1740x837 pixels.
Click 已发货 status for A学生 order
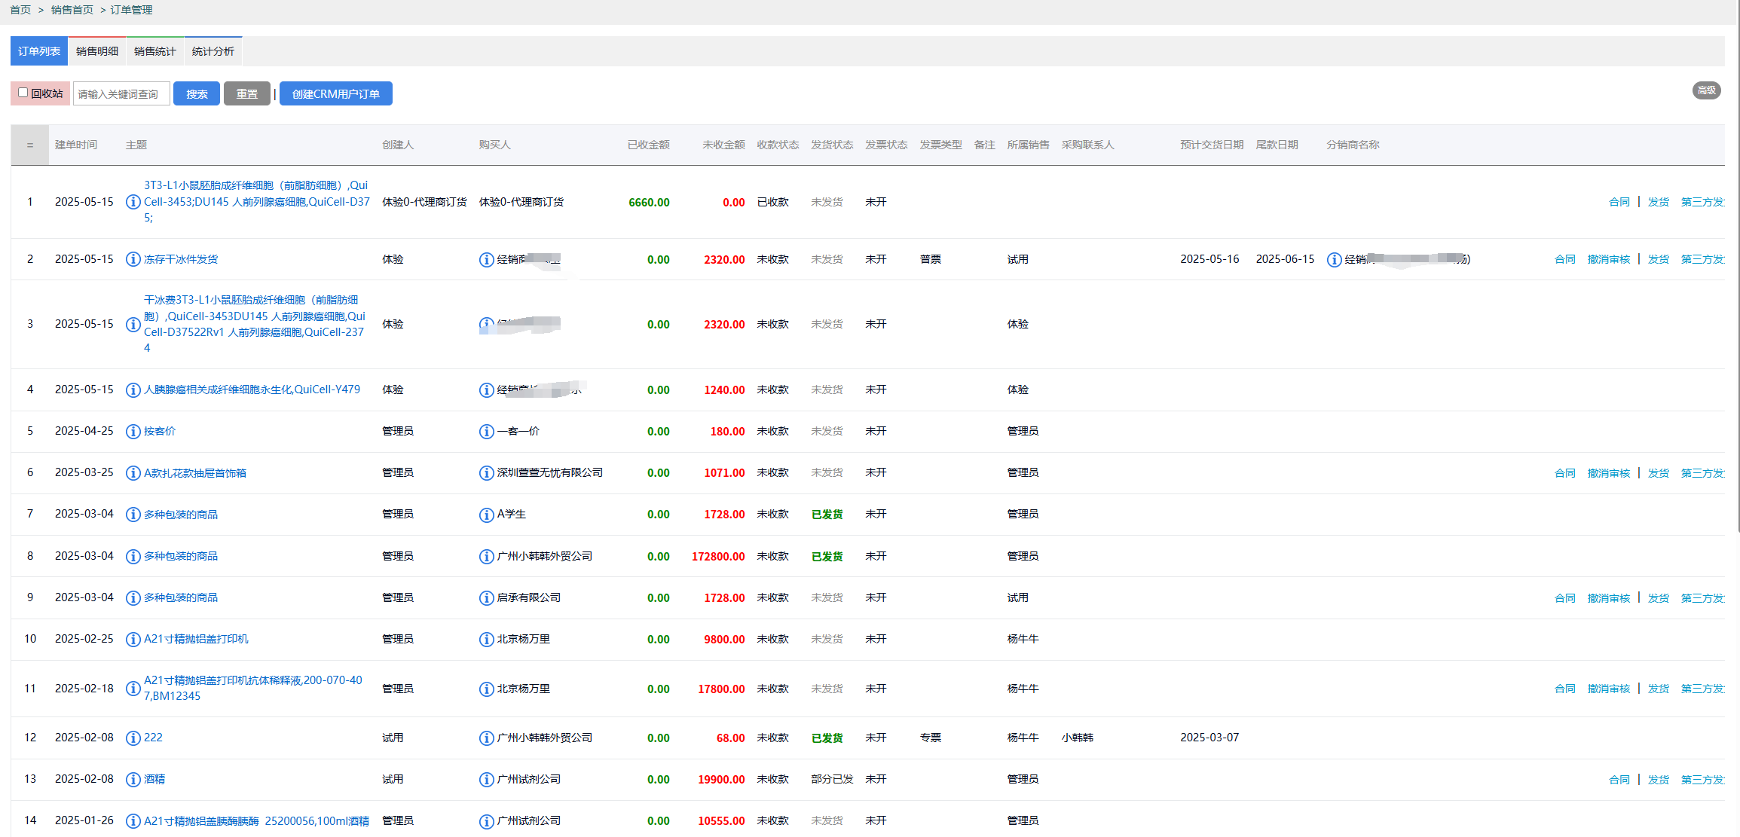(x=827, y=515)
